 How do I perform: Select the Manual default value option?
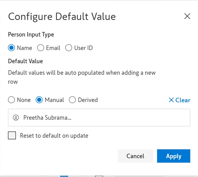coord(40,100)
